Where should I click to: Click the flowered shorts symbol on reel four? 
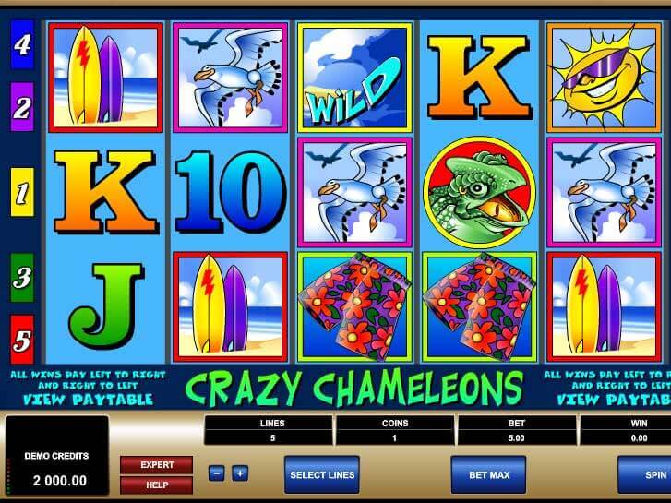(479, 307)
